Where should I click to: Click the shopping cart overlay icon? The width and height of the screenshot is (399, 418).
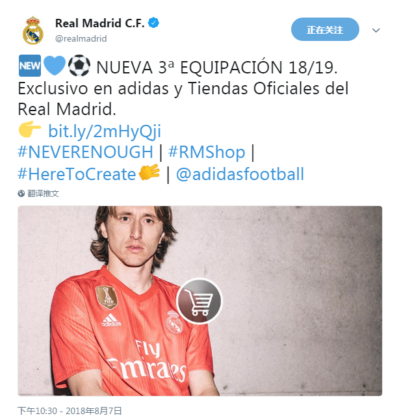tap(199, 301)
